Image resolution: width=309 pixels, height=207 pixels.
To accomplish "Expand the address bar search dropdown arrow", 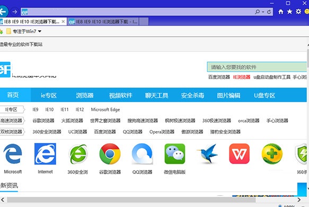I will point(263,12).
